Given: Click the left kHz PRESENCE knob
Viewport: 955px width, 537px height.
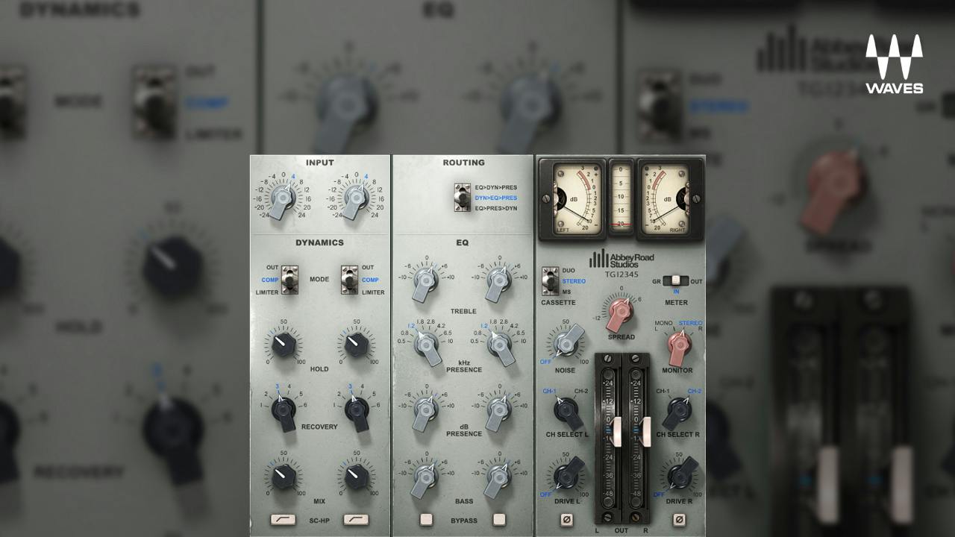Looking at the screenshot, I should coord(427,345).
